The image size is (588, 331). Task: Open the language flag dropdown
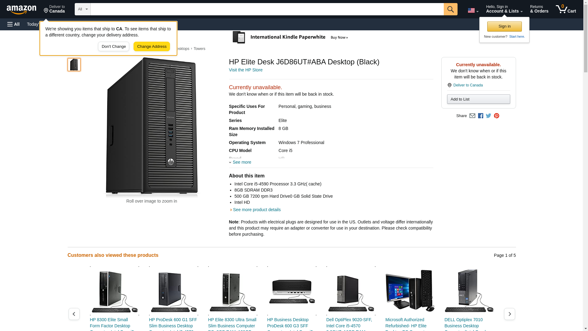tap(473, 10)
